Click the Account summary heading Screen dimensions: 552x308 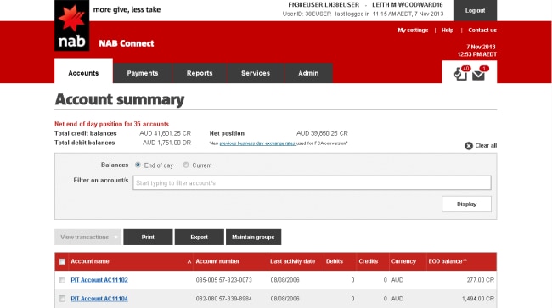120,99
